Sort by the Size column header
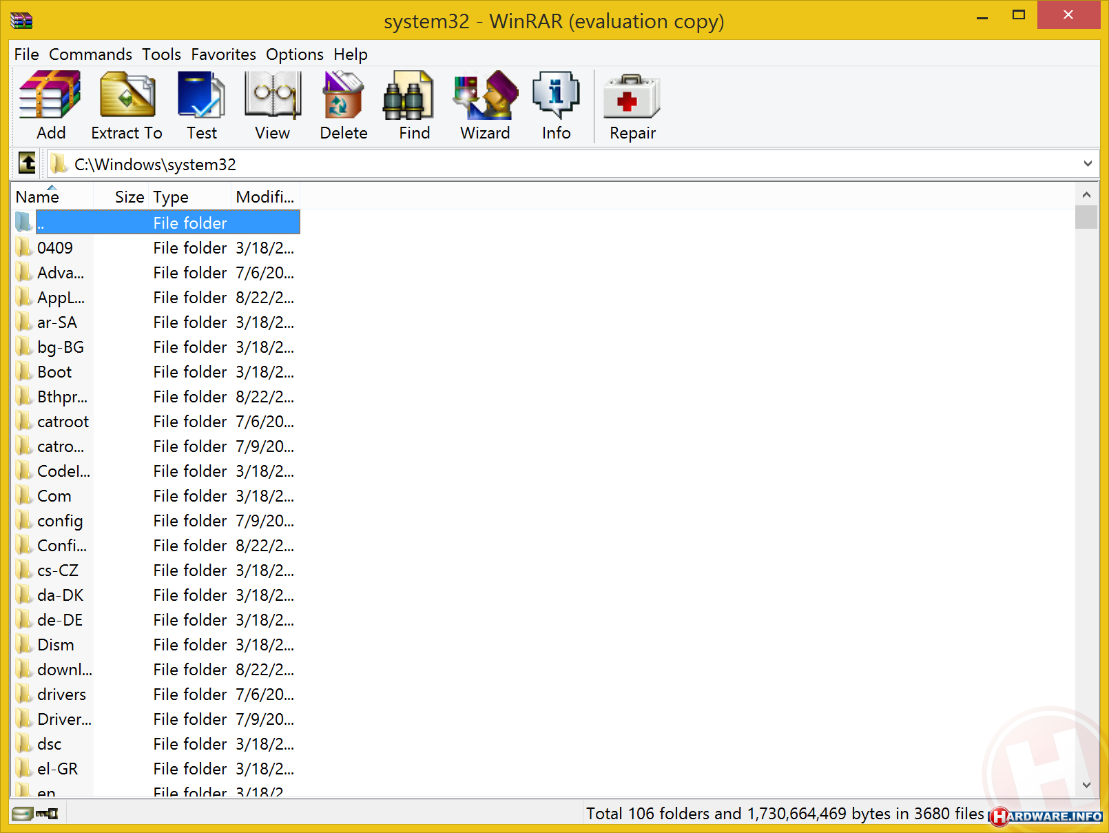The width and height of the screenshot is (1109, 833). [129, 197]
